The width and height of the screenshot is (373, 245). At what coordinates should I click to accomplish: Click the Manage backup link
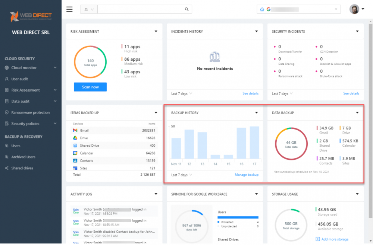coord(246,175)
